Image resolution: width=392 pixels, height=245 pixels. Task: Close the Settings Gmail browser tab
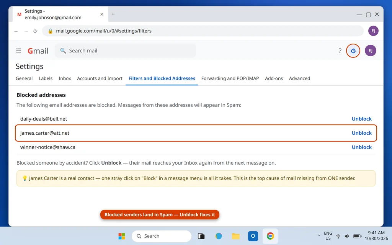(102, 14)
